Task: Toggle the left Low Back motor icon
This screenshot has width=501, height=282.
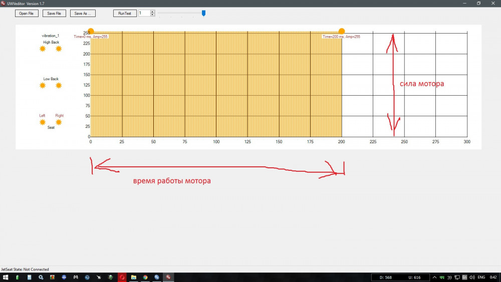Action: pyautogui.click(x=43, y=85)
